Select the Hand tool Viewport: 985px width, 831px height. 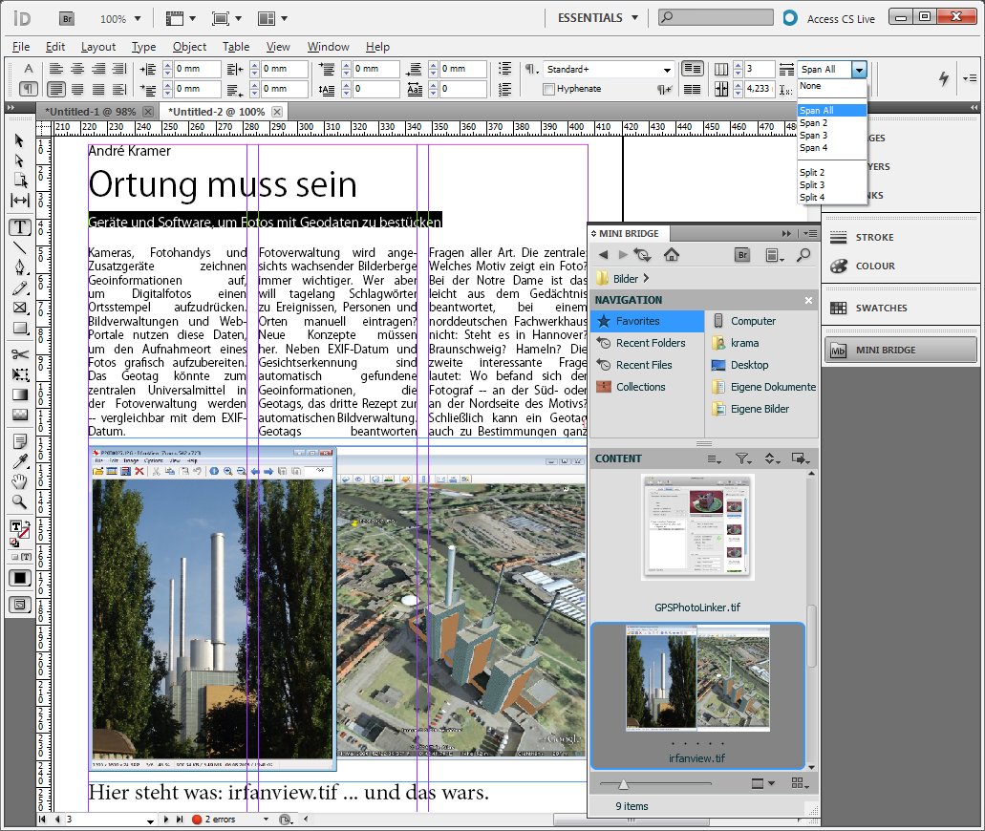19,481
